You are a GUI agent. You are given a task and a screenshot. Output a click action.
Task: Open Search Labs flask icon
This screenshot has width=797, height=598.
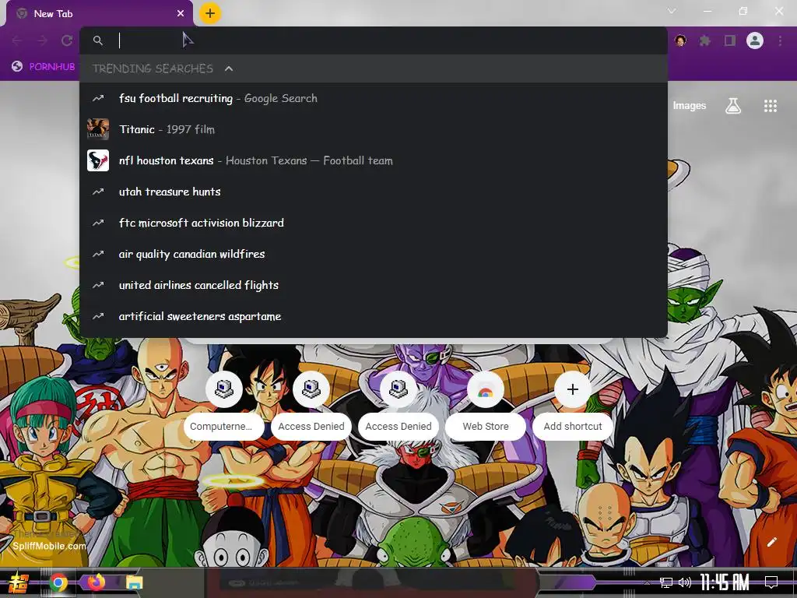click(x=733, y=106)
